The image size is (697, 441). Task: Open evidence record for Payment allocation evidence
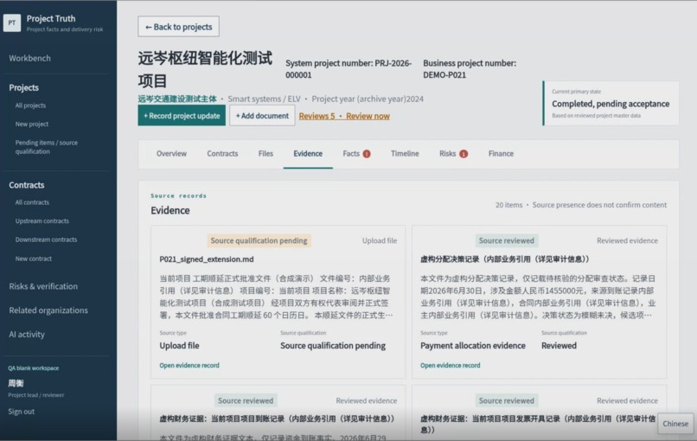tap(451, 366)
